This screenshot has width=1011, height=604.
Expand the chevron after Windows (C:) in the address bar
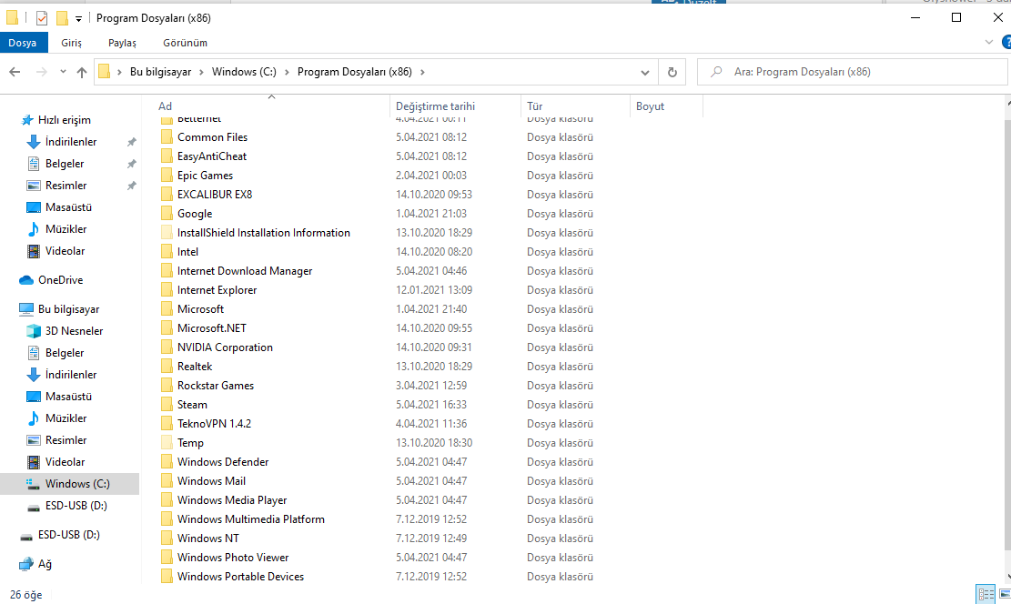pyautogui.click(x=287, y=72)
